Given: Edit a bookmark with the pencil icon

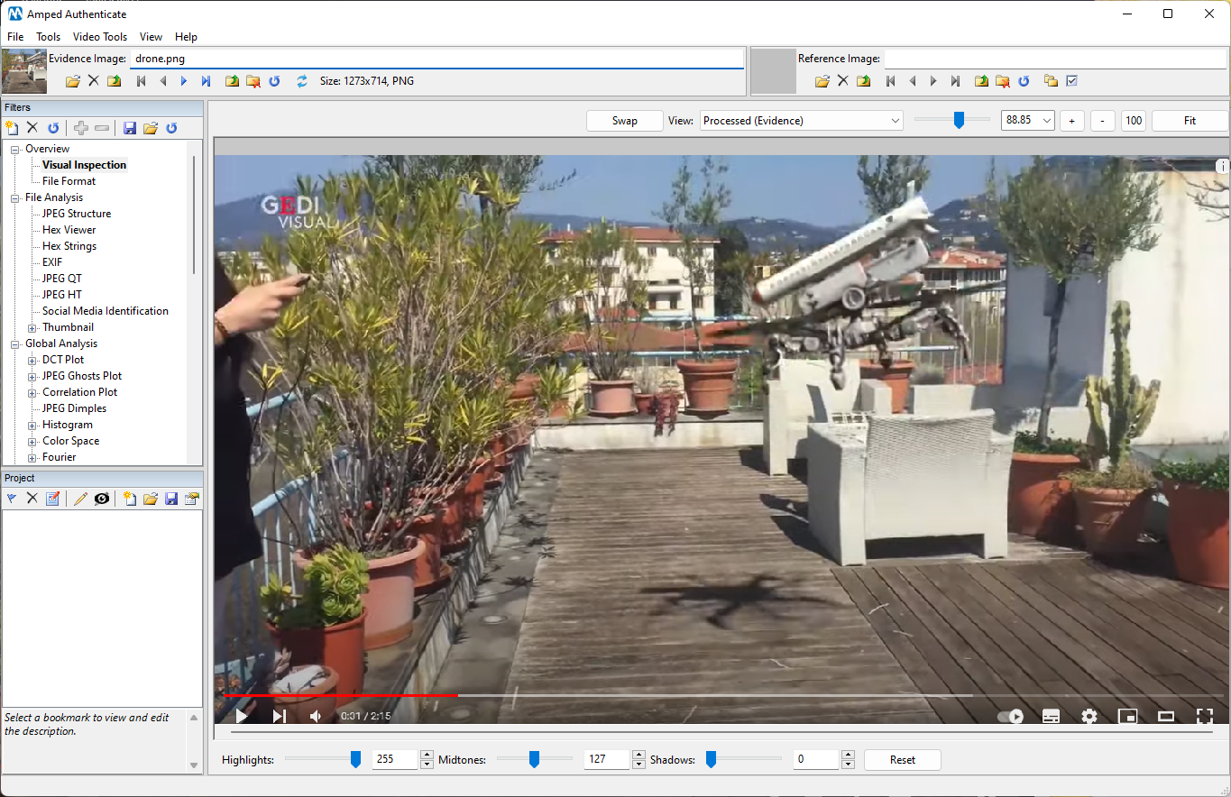Looking at the screenshot, I should point(80,498).
